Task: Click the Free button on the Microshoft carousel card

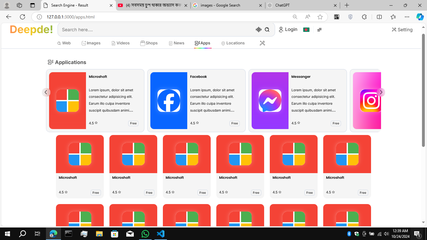Action: pos(133,123)
